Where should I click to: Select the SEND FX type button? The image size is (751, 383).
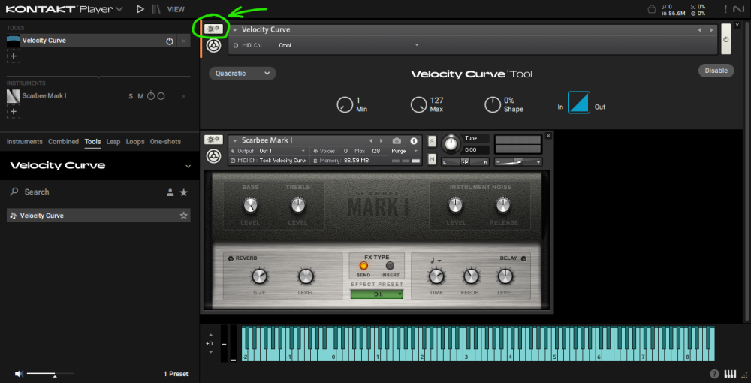[x=363, y=265]
